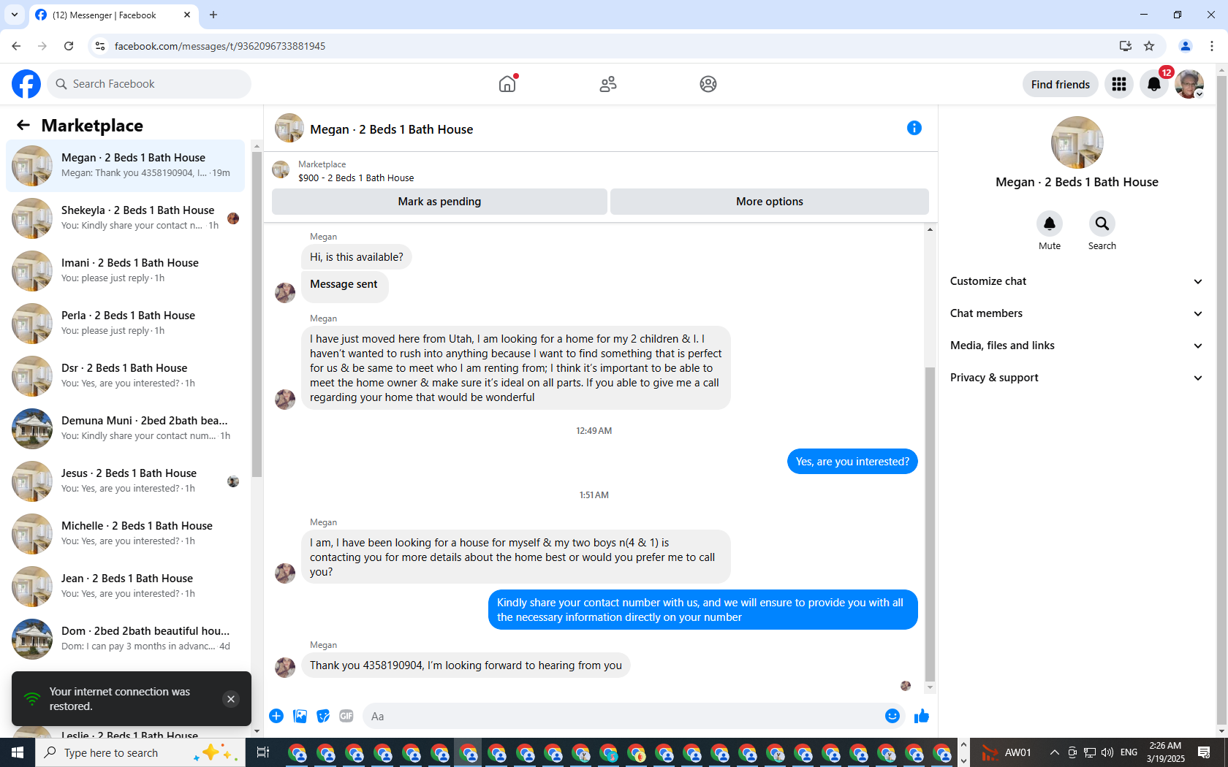The image size is (1228, 767).
Task: Open the Windows Start menu
Action: tap(18, 752)
